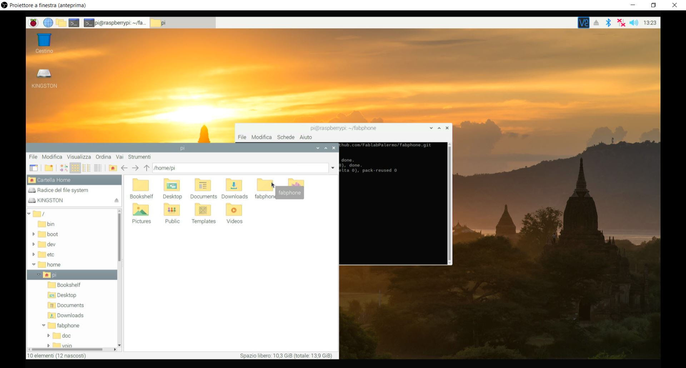Collapse the fabphone tree node
686x368 pixels.
tap(44, 325)
